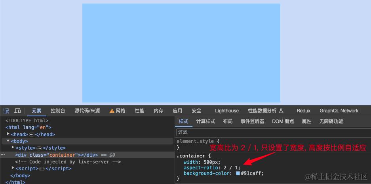Screen dimensions: 371x184
Task: Open the 属性 sidebar tab
Action: pos(306,121)
